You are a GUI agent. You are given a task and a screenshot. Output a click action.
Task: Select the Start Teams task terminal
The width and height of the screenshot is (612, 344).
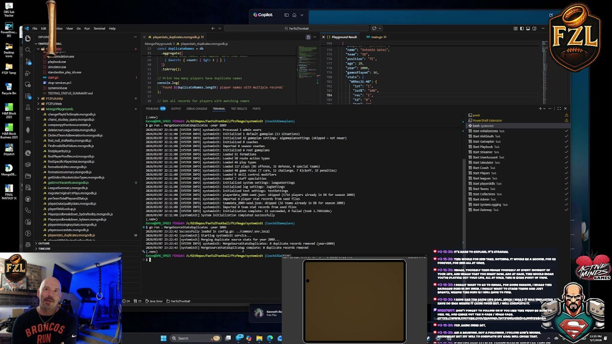[x=518, y=189]
